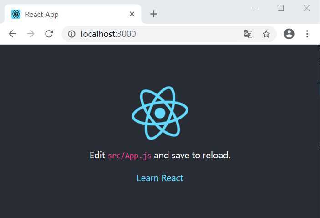Maximize the browser window
320x218 pixels.
(280, 8)
